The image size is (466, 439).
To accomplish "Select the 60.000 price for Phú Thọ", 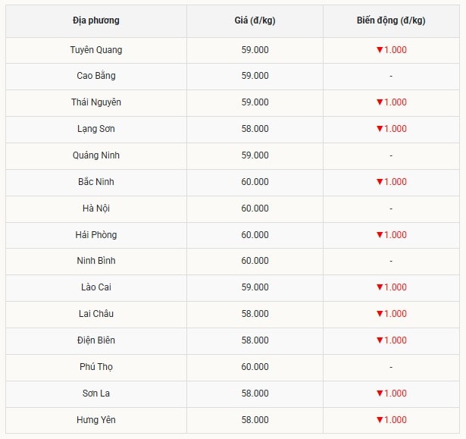I will 255,367.
